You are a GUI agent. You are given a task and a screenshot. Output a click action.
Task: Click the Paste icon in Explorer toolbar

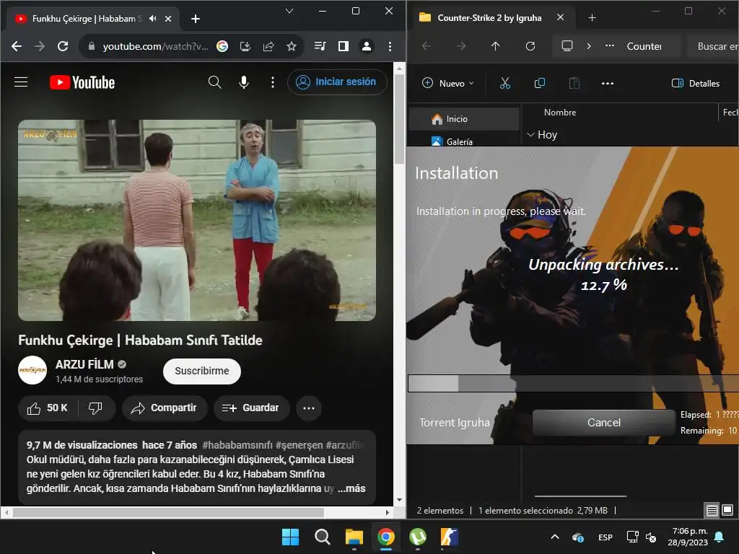pyautogui.click(x=574, y=84)
